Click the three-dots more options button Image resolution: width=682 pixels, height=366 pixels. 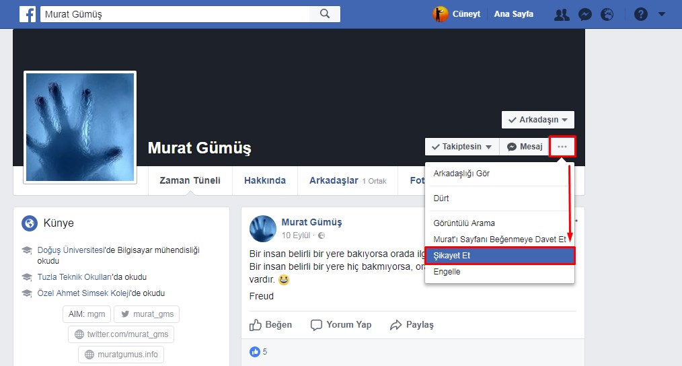tap(562, 147)
